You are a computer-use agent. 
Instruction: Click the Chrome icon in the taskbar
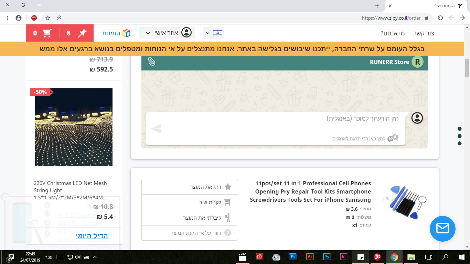(394, 257)
